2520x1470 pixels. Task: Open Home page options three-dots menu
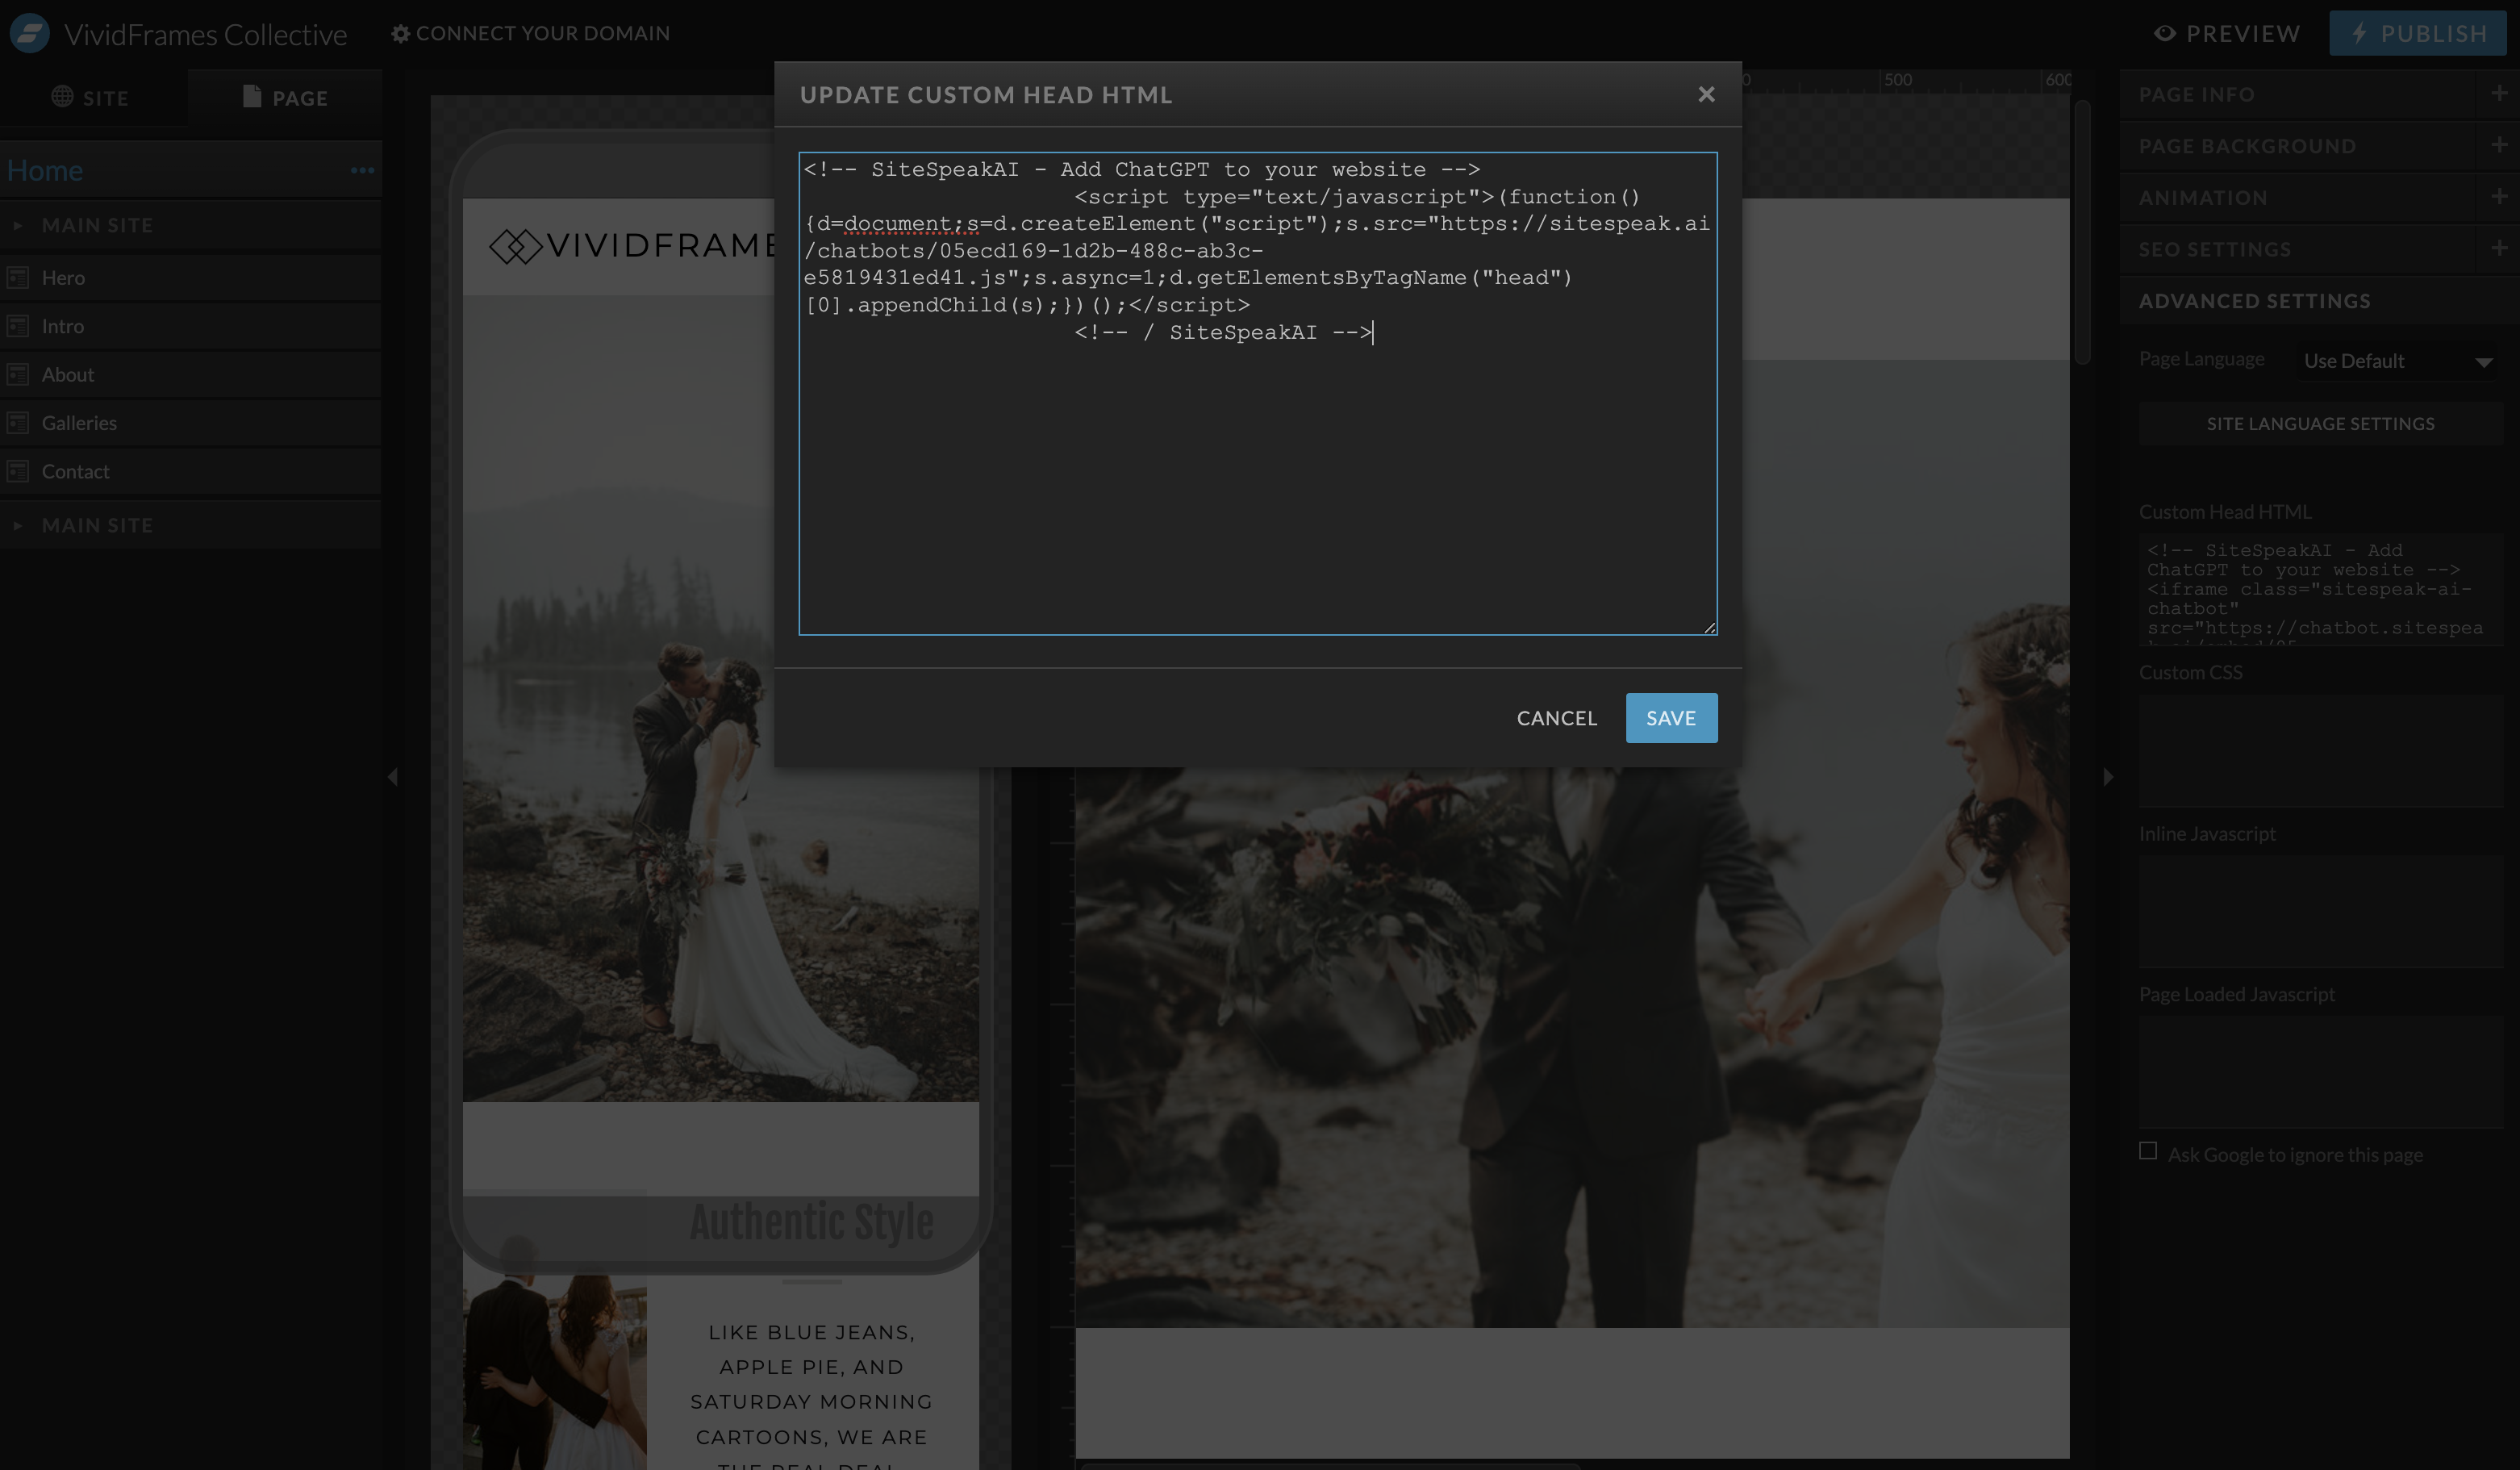pos(362,171)
